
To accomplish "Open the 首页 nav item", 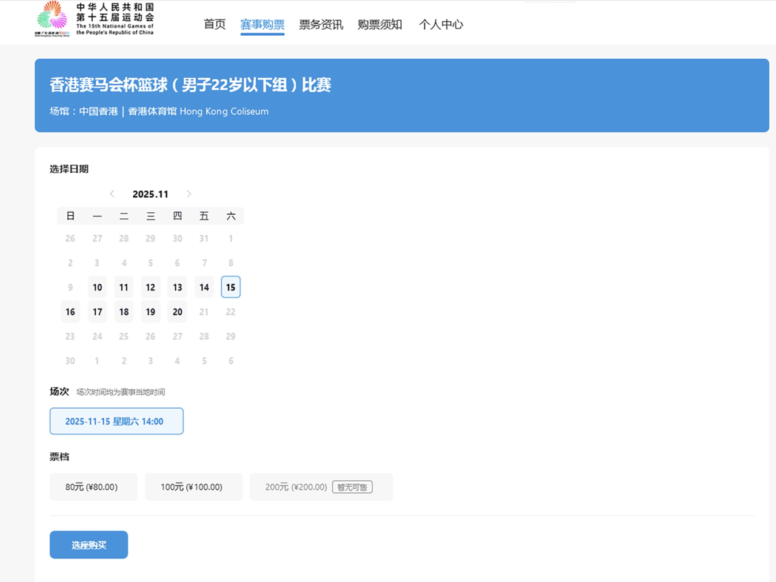I will tap(215, 24).
